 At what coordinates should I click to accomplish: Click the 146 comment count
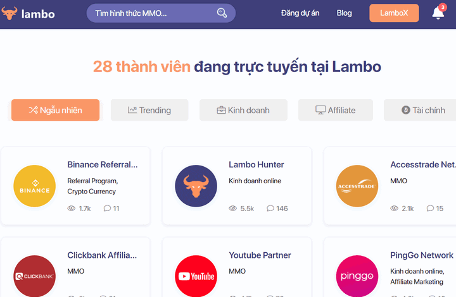click(282, 209)
